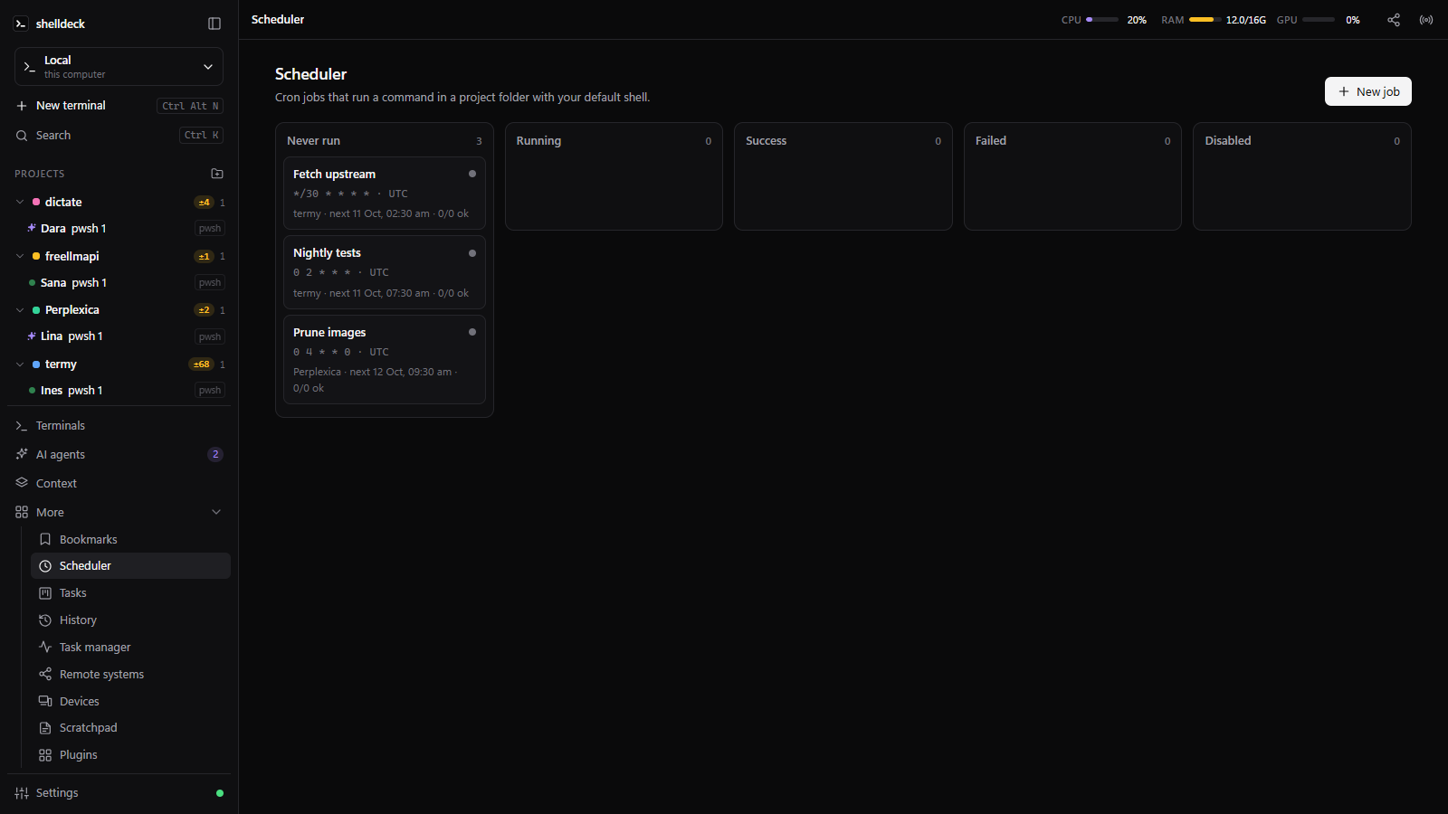Open the Prune images job card
1448x814 pixels.
click(385, 359)
